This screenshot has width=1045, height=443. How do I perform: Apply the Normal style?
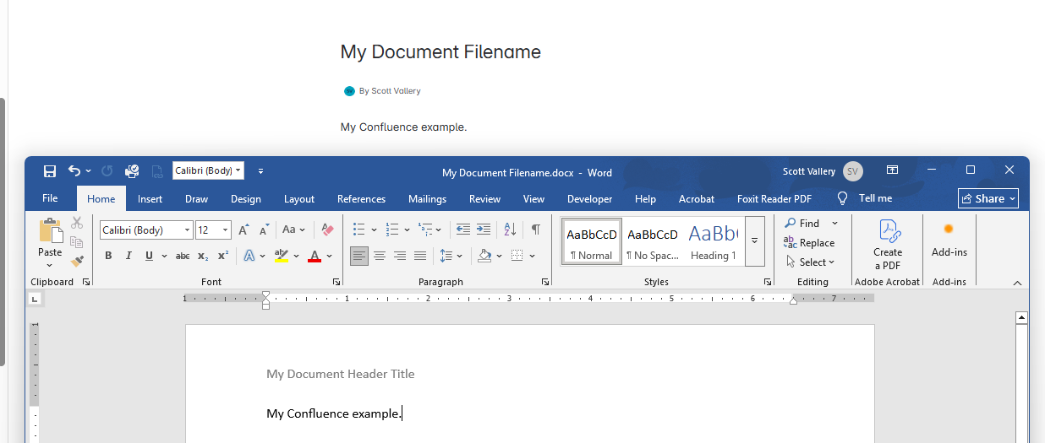592,241
